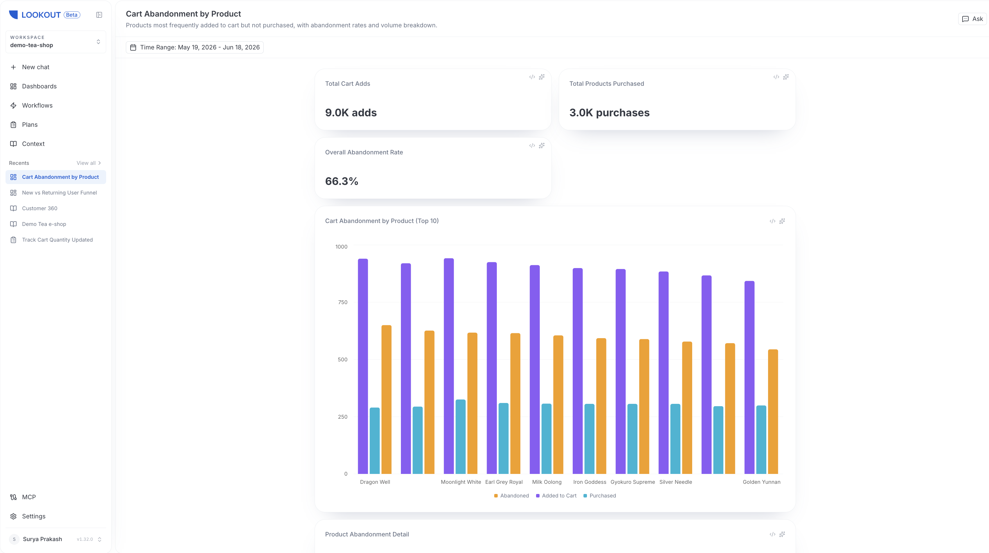989x553 pixels.
Task: Expand user menu chevron near v1.32.0
Action: (x=99, y=540)
